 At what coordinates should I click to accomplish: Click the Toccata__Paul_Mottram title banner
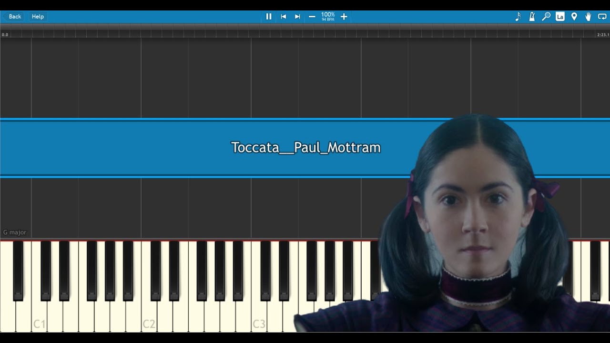click(x=305, y=148)
